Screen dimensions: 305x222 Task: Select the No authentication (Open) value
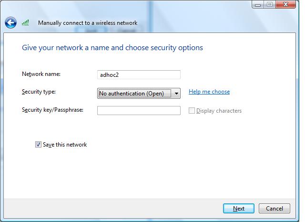click(132, 94)
